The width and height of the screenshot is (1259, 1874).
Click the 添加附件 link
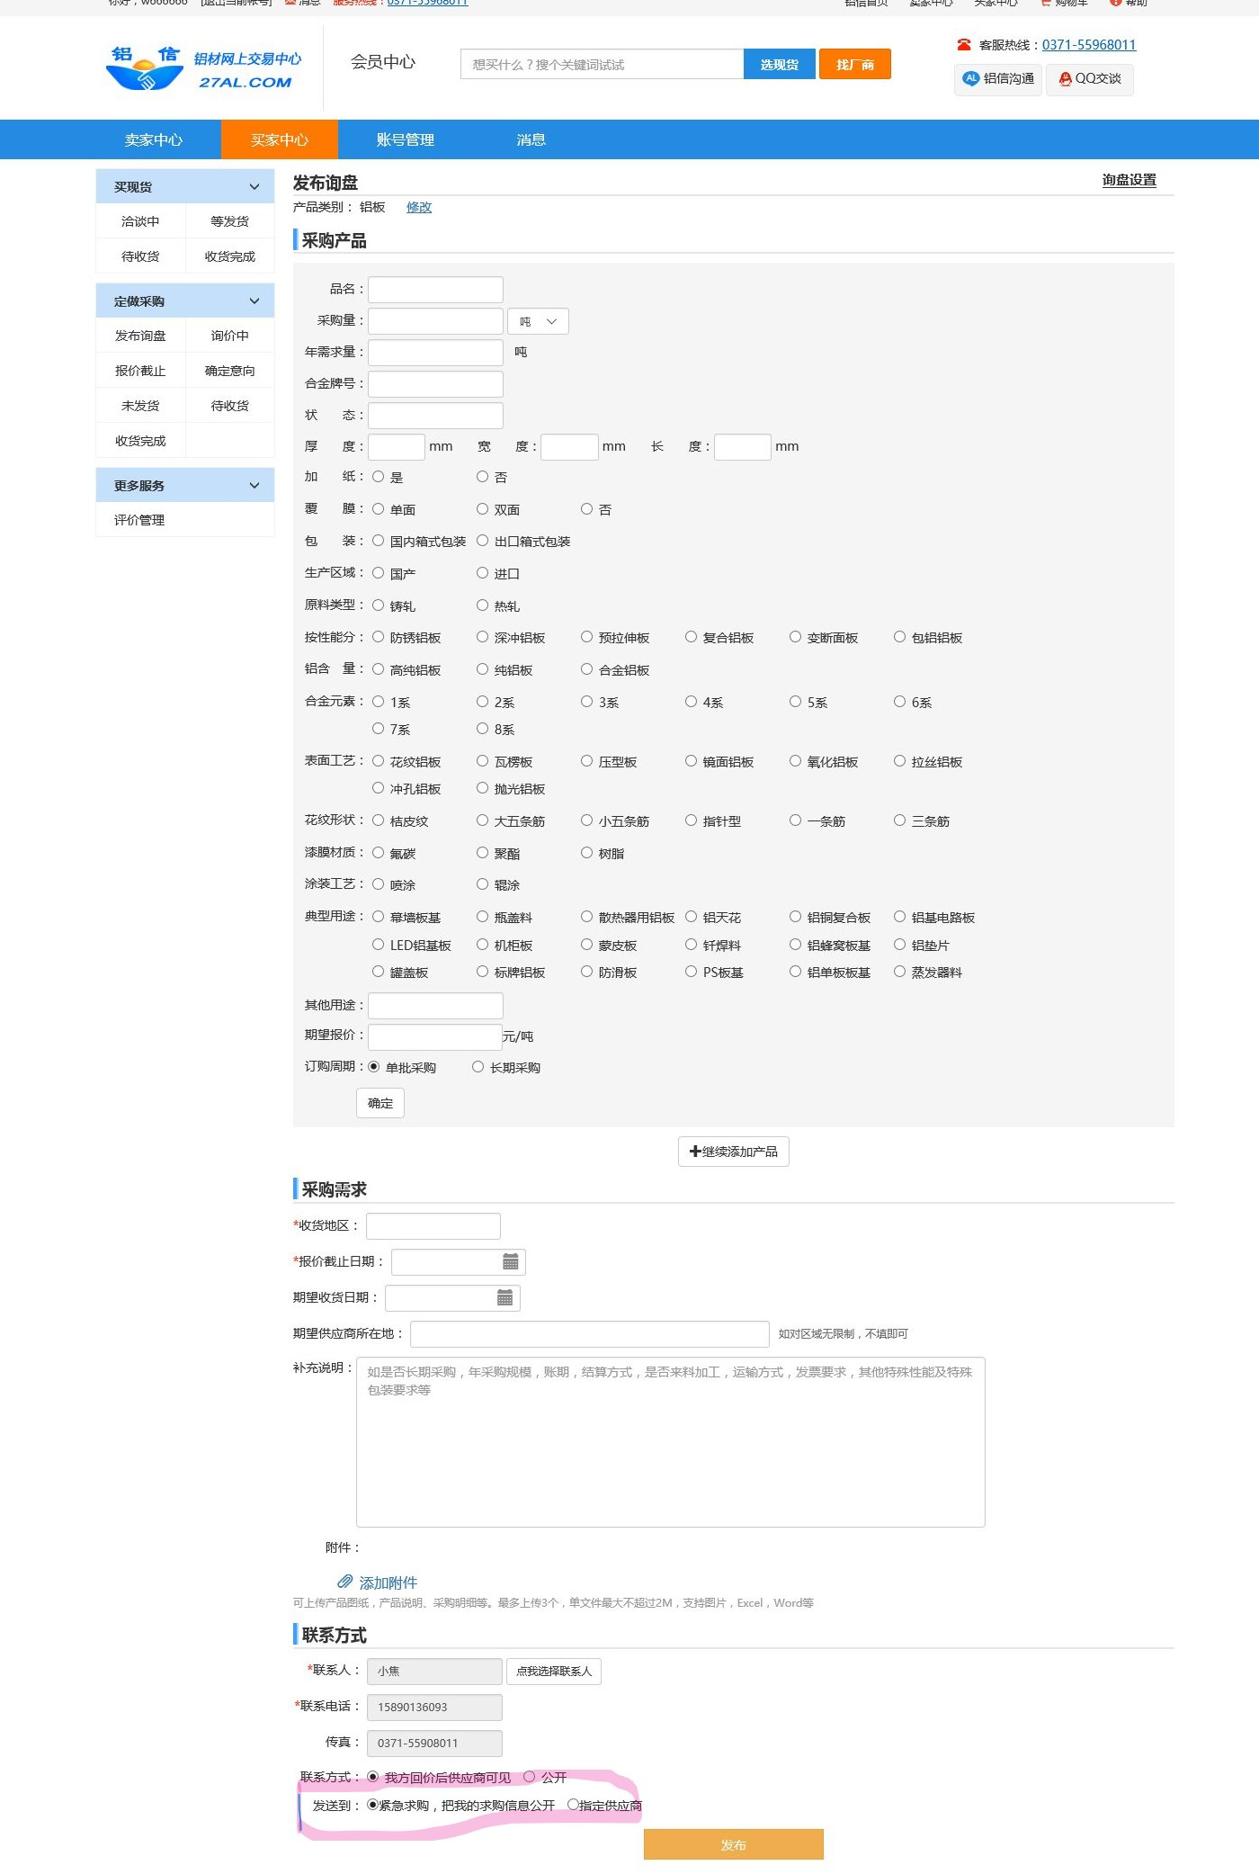[388, 1583]
